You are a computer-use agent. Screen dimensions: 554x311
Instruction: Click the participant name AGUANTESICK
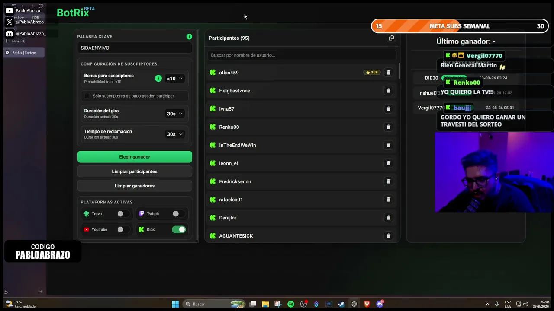coord(236,236)
